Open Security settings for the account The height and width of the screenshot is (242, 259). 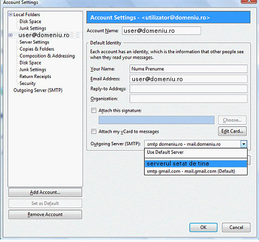(x=28, y=83)
